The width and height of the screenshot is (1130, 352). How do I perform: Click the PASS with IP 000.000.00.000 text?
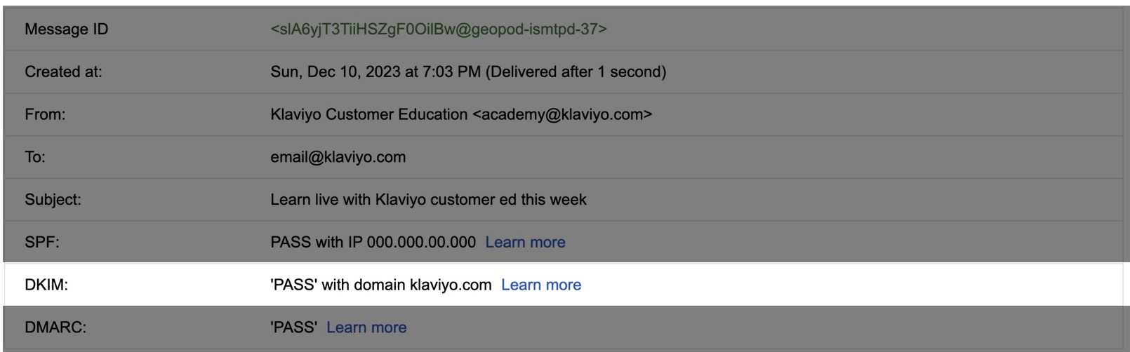point(373,243)
